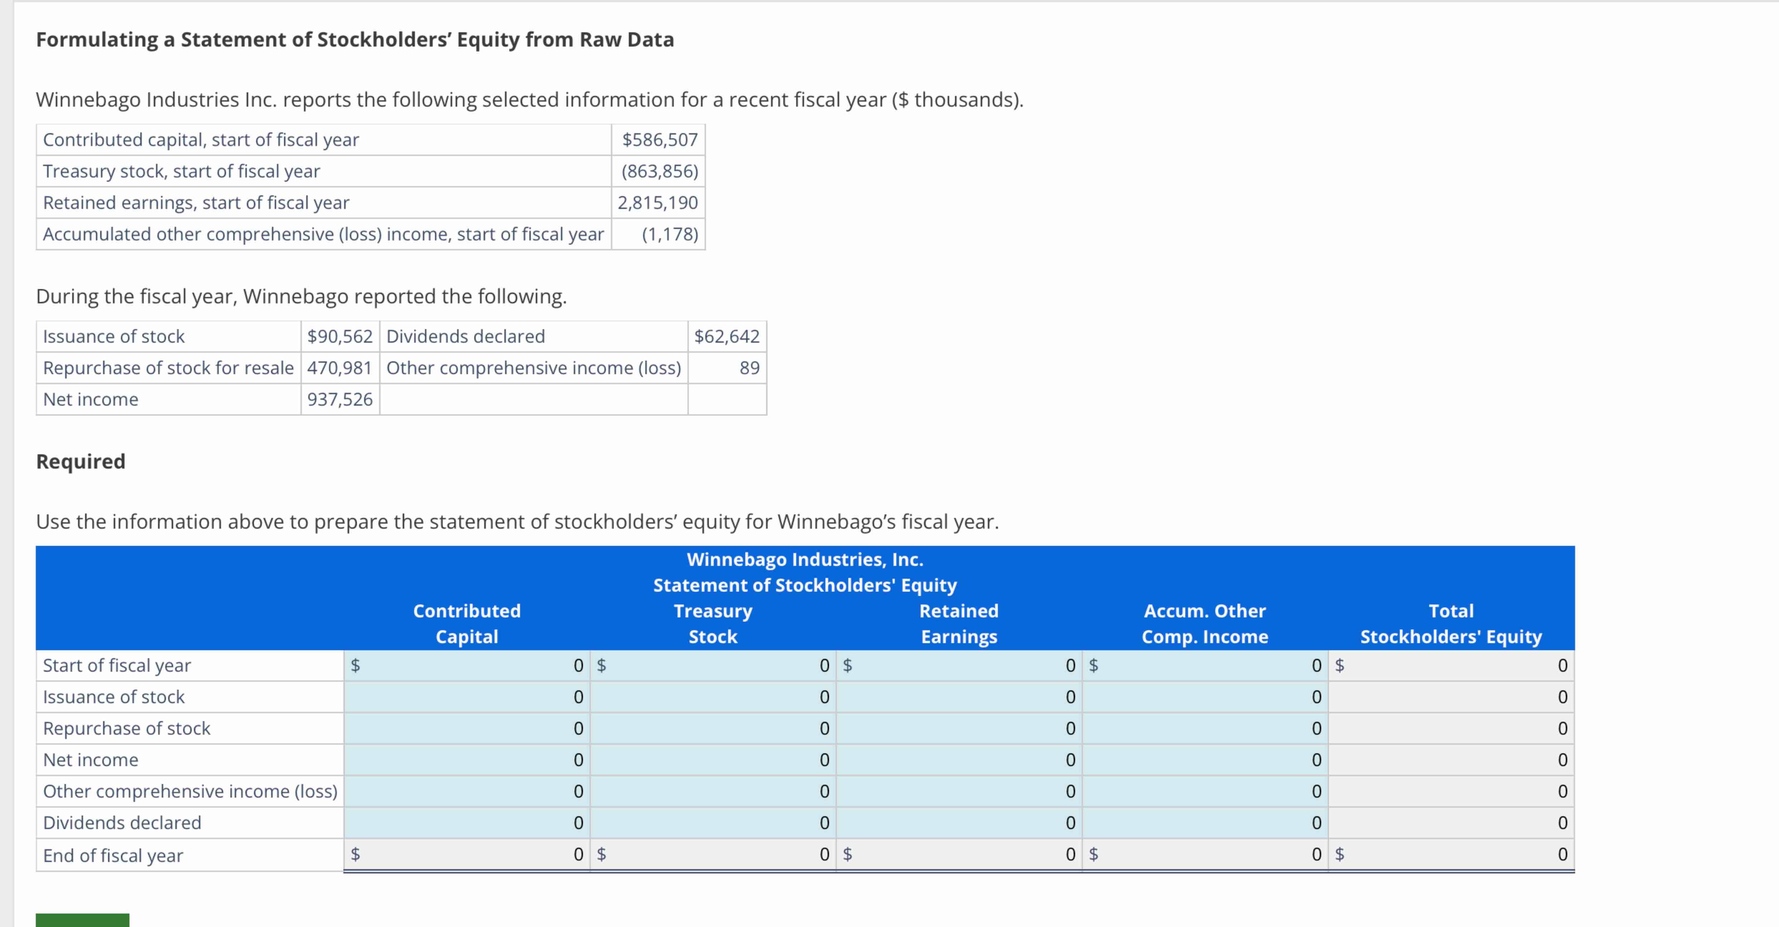Click Contributed Capital field in Repurchase of stock row
Screen dimensions: 1779x927
tap(467, 728)
